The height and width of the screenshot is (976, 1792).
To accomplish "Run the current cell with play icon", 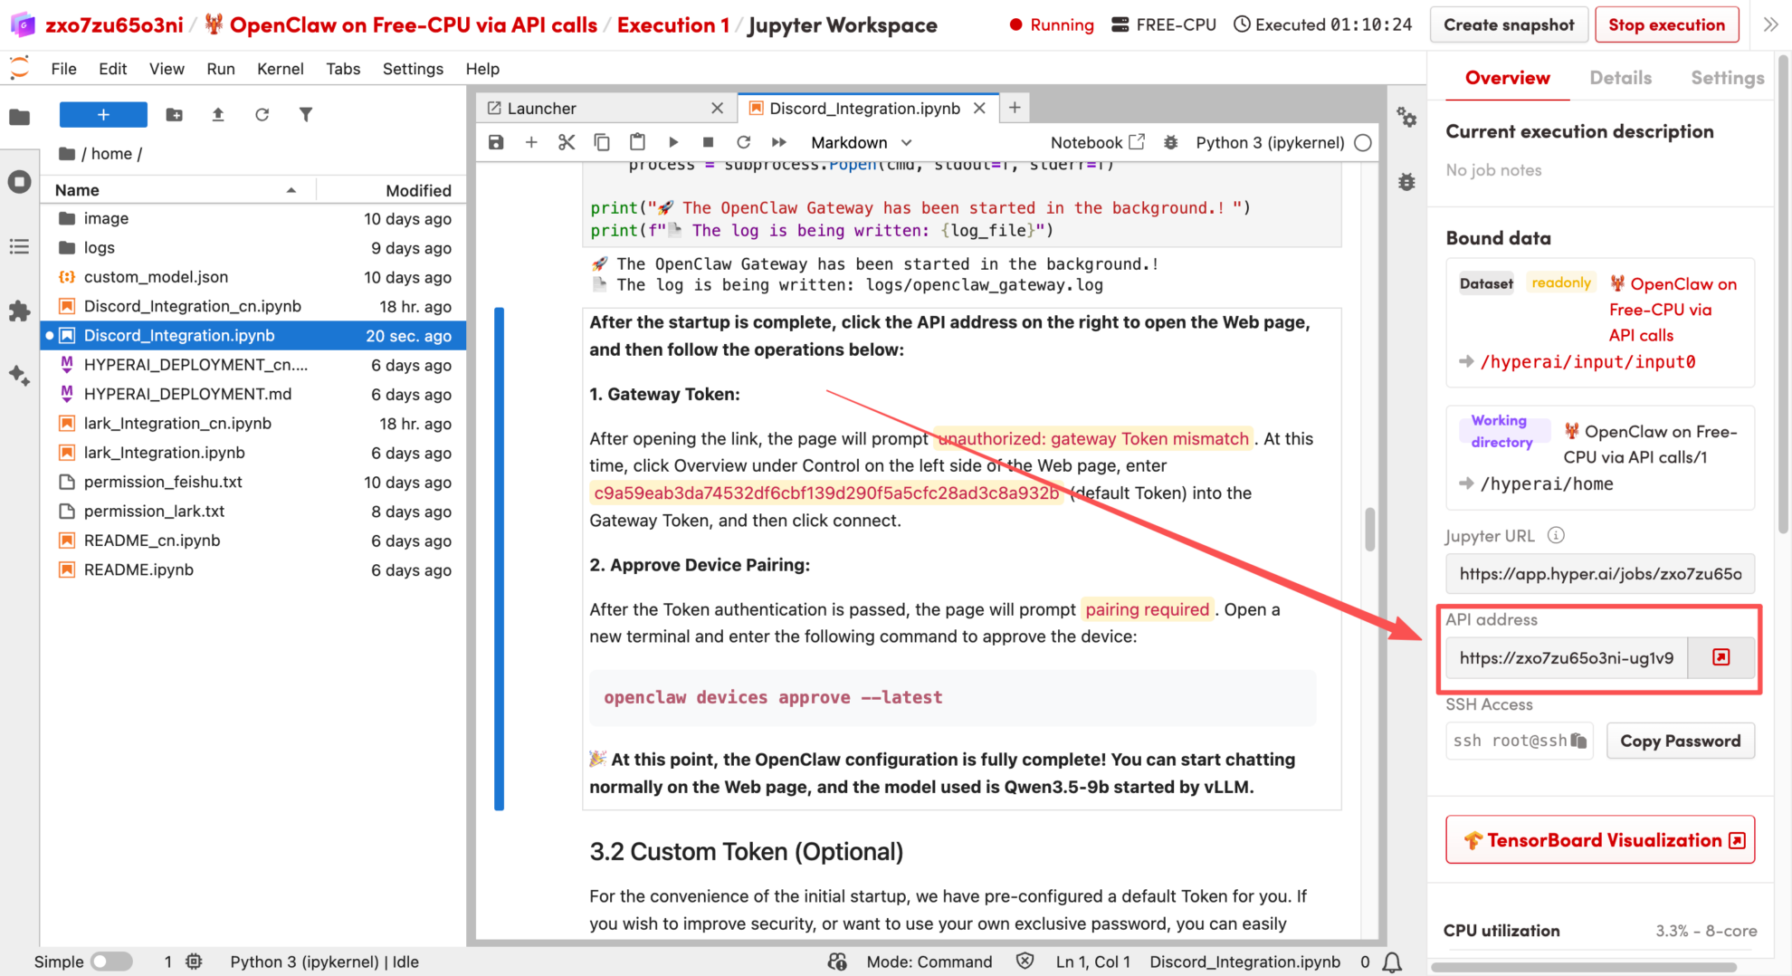I will [x=673, y=142].
